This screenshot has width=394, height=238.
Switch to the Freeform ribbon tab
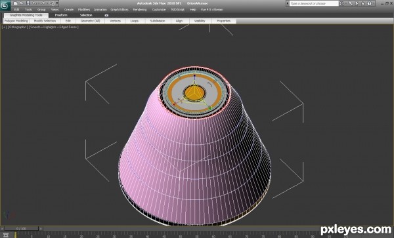click(61, 15)
